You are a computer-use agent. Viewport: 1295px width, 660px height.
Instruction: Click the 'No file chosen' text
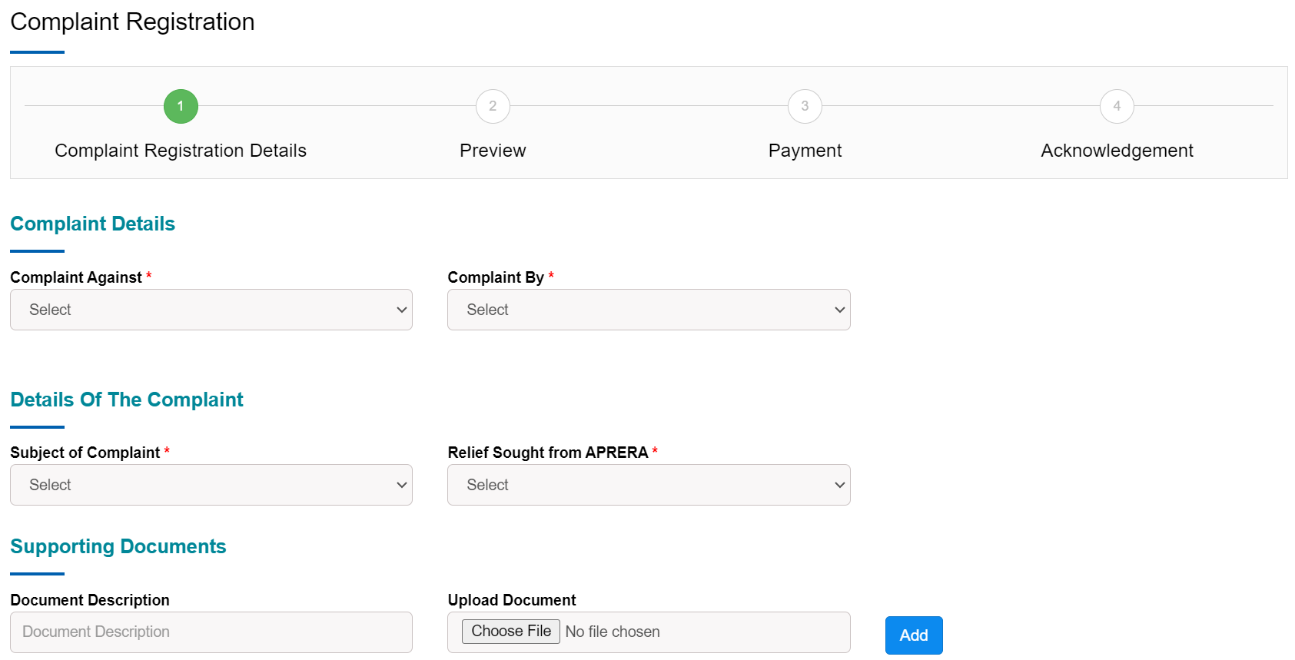point(613,632)
